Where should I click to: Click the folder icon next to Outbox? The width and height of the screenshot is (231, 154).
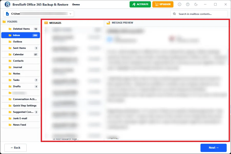click(x=10, y=42)
